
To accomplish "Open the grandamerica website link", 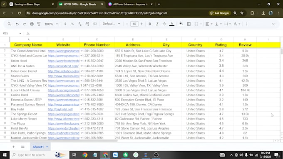I will tap(64, 51).
